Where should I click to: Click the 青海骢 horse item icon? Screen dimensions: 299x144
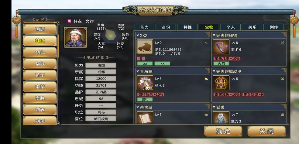coord(145,83)
